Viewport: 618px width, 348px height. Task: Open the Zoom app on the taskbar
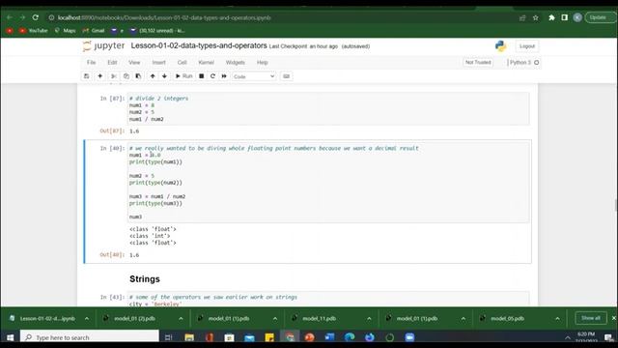409,337
